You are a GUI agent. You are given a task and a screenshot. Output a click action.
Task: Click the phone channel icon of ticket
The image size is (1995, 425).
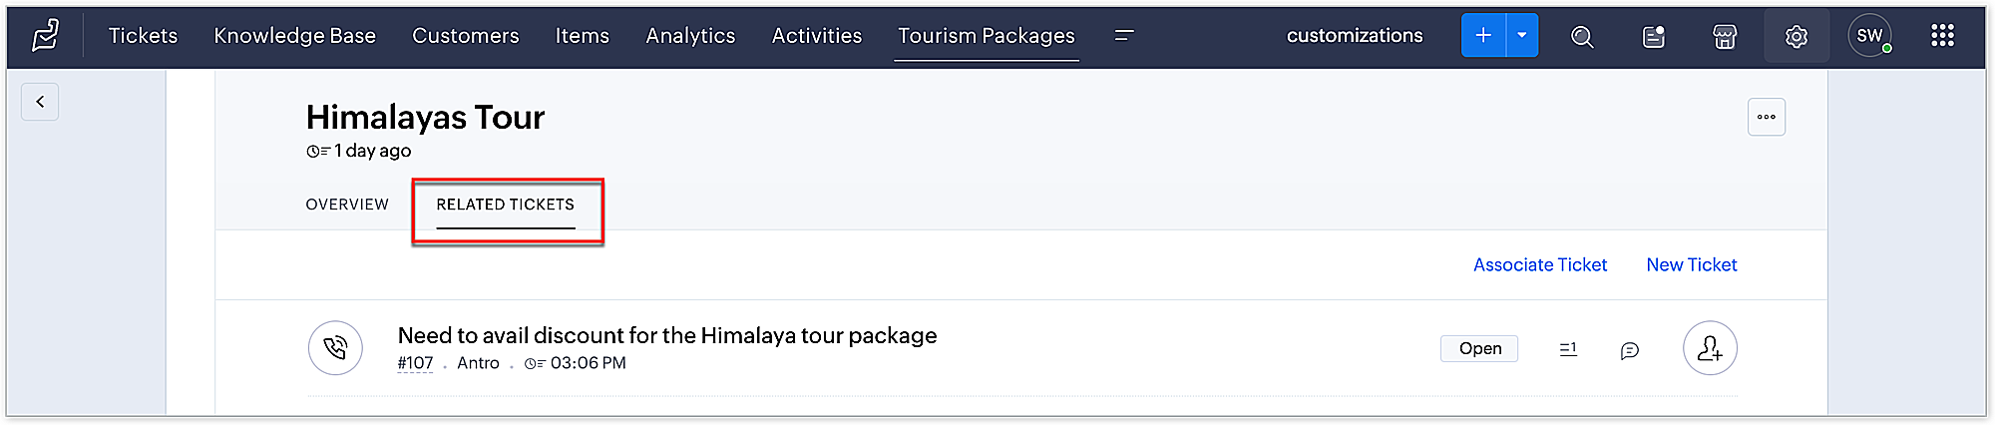coord(335,348)
